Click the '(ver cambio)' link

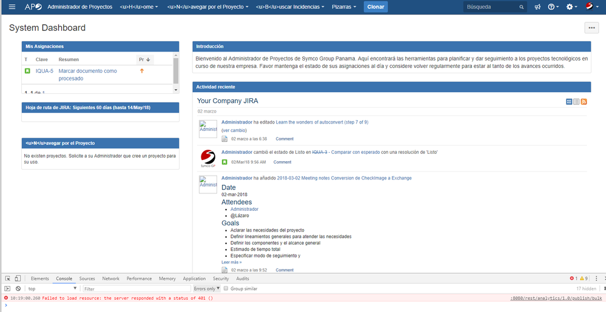click(234, 130)
